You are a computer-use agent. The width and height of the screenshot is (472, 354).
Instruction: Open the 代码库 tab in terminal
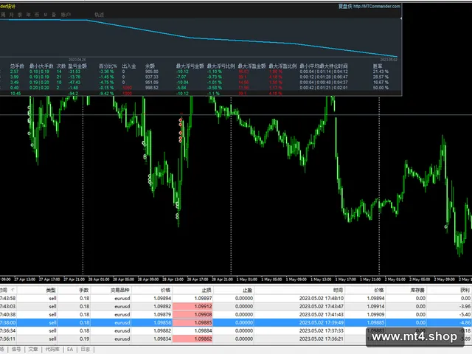[x=52, y=349]
